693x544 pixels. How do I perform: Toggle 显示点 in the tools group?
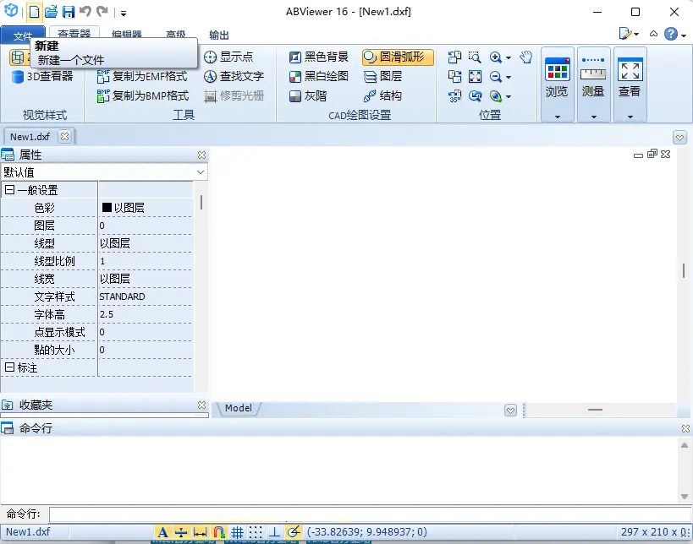tap(228, 57)
